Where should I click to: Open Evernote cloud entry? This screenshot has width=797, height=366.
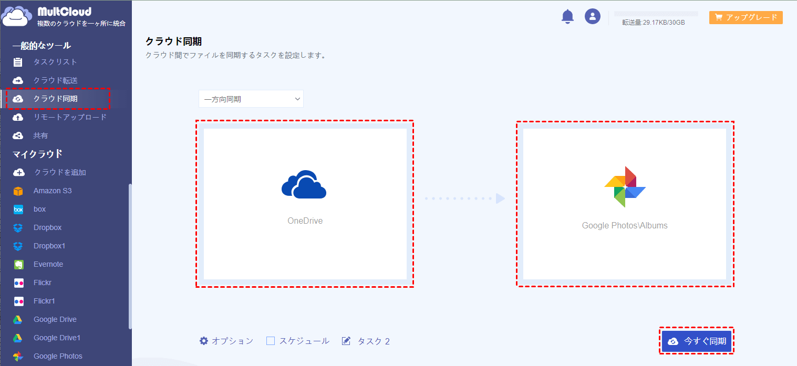click(48, 264)
